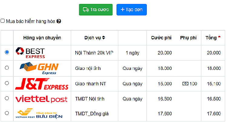The image size is (227, 122).
Task: Click the help icon beside insurance option
Action: click(59, 21)
